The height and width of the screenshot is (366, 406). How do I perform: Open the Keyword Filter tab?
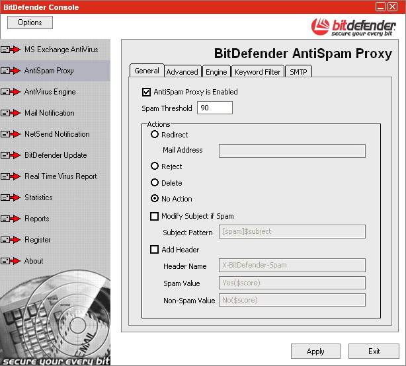[x=258, y=71]
